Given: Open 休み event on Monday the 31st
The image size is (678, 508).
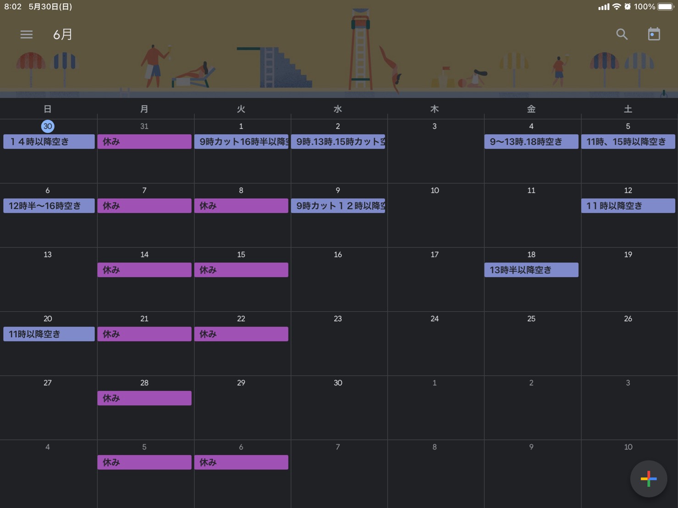Looking at the screenshot, I should [x=144, y=142].
